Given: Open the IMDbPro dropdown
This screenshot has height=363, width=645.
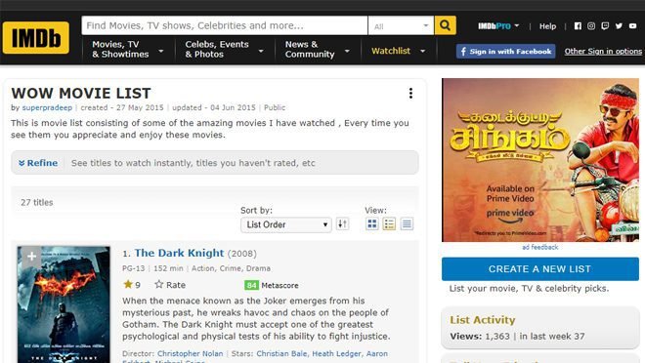Looking at the screenshot, I should pyautogui.click(x=498, y=26).
